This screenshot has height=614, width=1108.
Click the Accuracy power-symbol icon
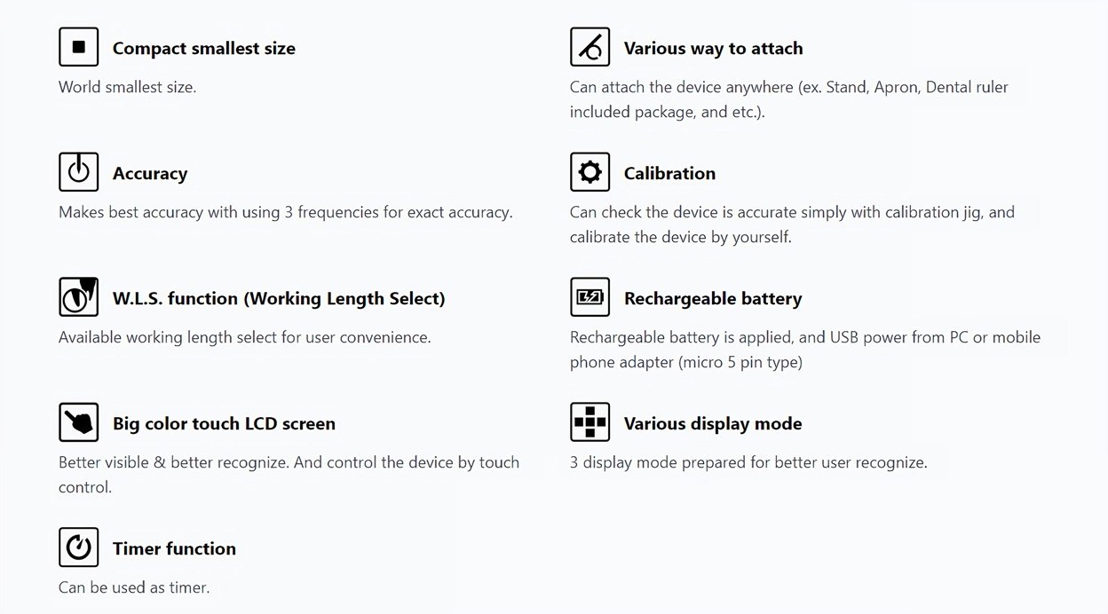coord(78,172)
